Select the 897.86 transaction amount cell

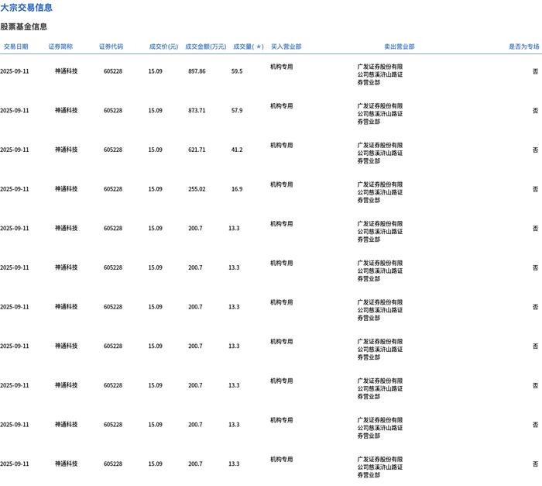click(x=197, y=71)
